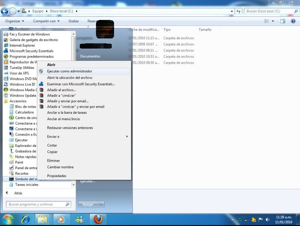Open Ejecutar icon in Accesorios list
Viewport: 300px width, 226px height.
coord(11,140)
